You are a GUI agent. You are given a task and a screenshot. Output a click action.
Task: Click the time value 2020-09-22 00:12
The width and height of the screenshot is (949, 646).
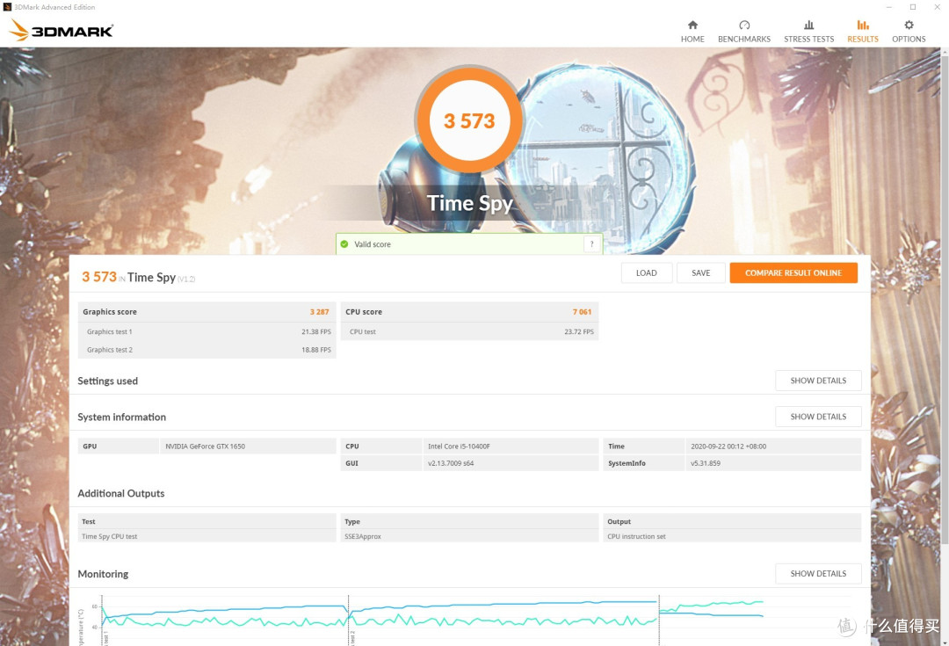tap(728, 446)
